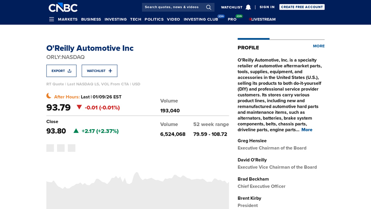Click David O'Reilly name
Image resolution: width=371 pixels, height=209 pixels.
pos(252,160)
